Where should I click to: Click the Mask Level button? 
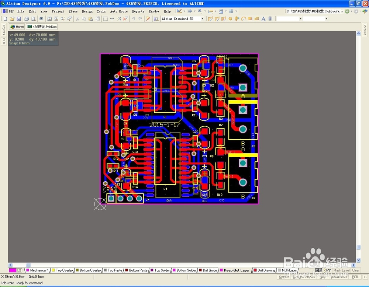point(341,270)
